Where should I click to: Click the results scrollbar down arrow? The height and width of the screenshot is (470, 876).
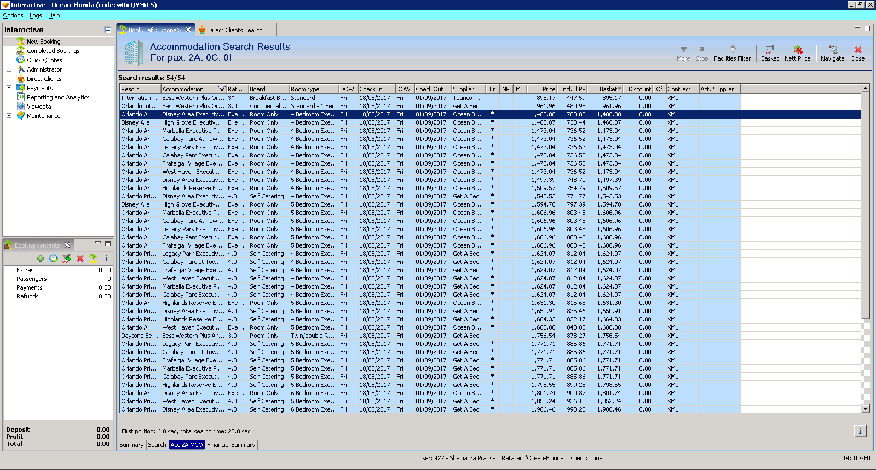click(866, 409)
